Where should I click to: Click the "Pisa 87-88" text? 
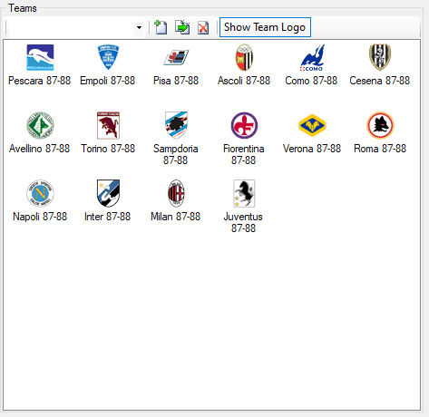176,81
